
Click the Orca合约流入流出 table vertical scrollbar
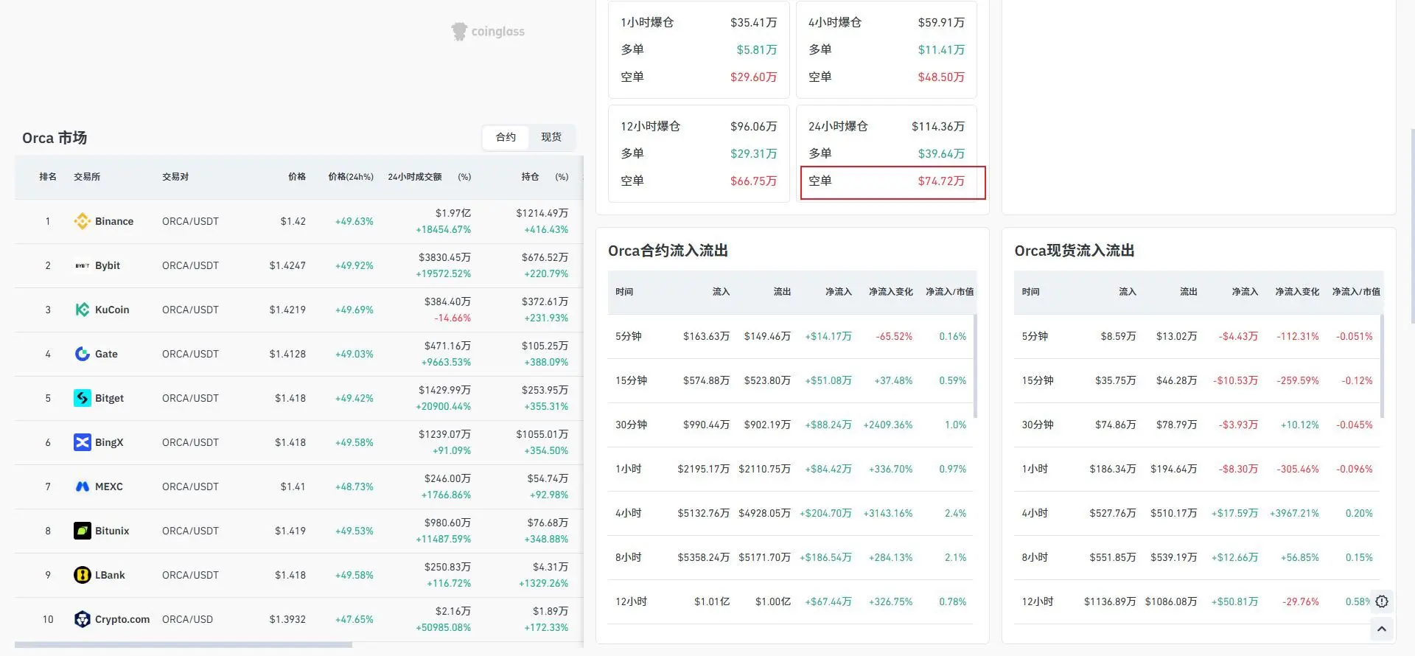pyautogui.click(x=975, y=366)
